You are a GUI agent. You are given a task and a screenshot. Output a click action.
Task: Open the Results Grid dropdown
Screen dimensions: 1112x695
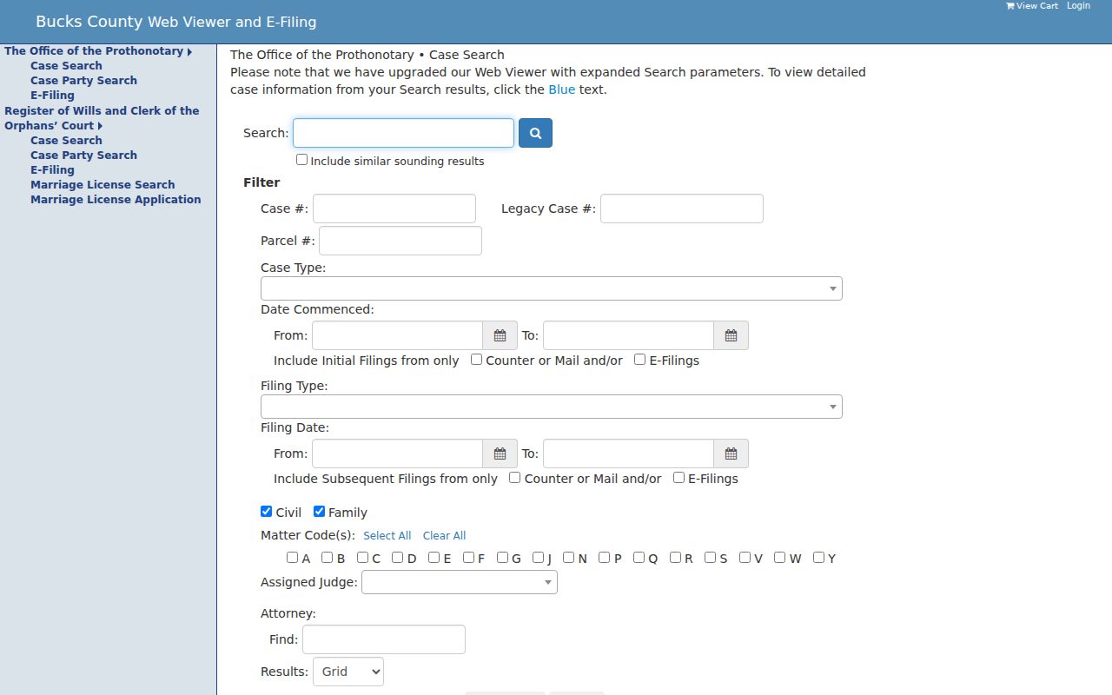[x=348, y=672]
